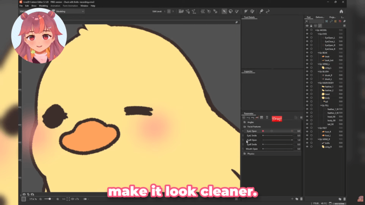Image resolution: width=365 pixels, height=205 pixels.
Task: Click the canvas zoom slider
Action: click(x=49, y=199)
